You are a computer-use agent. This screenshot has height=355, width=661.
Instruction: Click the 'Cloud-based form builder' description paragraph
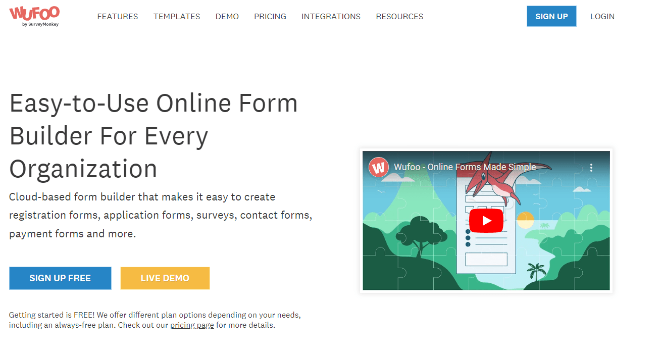click(x=161, y=215)
